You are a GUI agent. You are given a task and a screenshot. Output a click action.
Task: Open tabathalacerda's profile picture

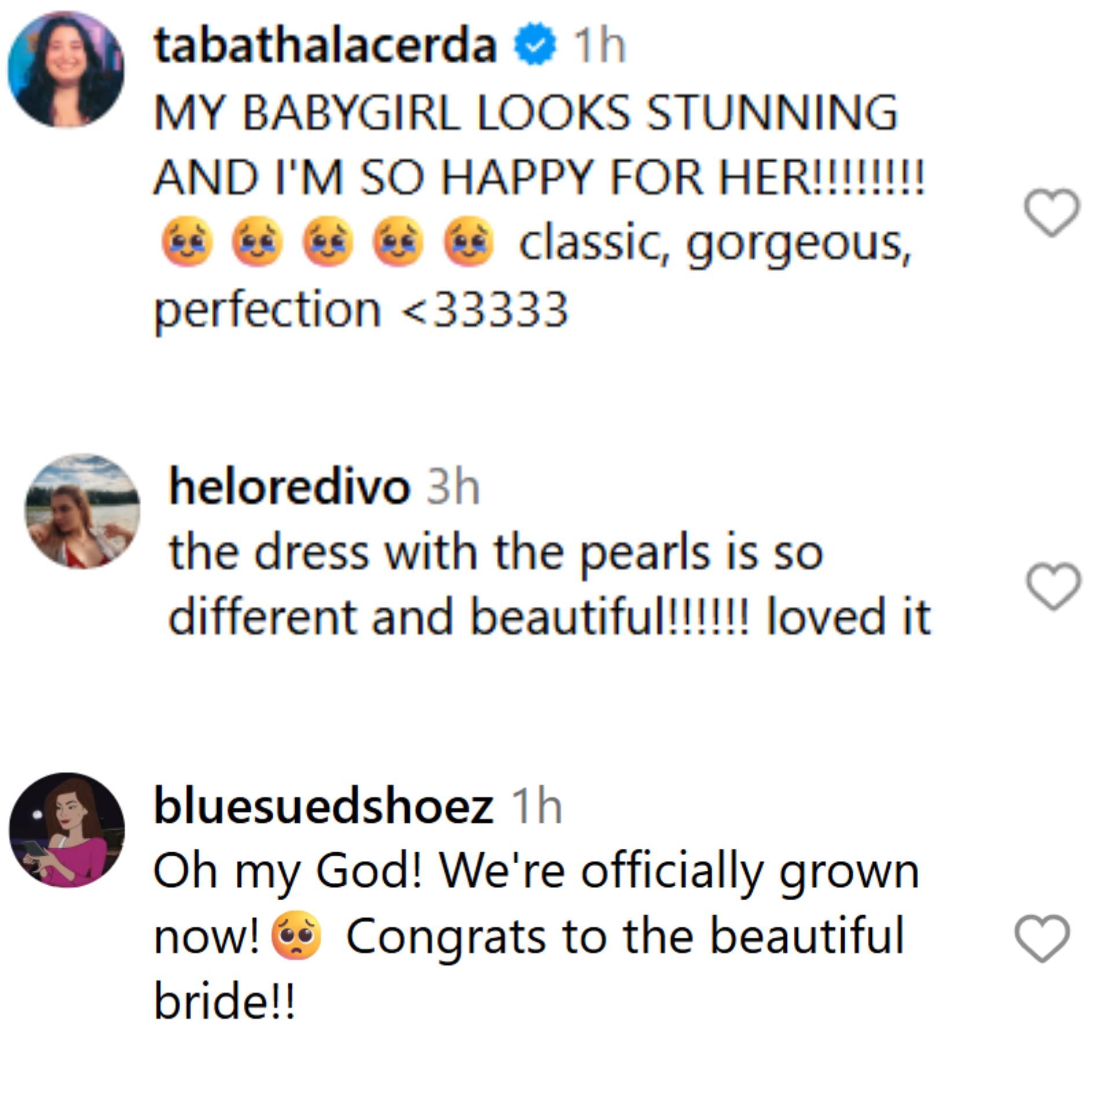pos(65,69)
